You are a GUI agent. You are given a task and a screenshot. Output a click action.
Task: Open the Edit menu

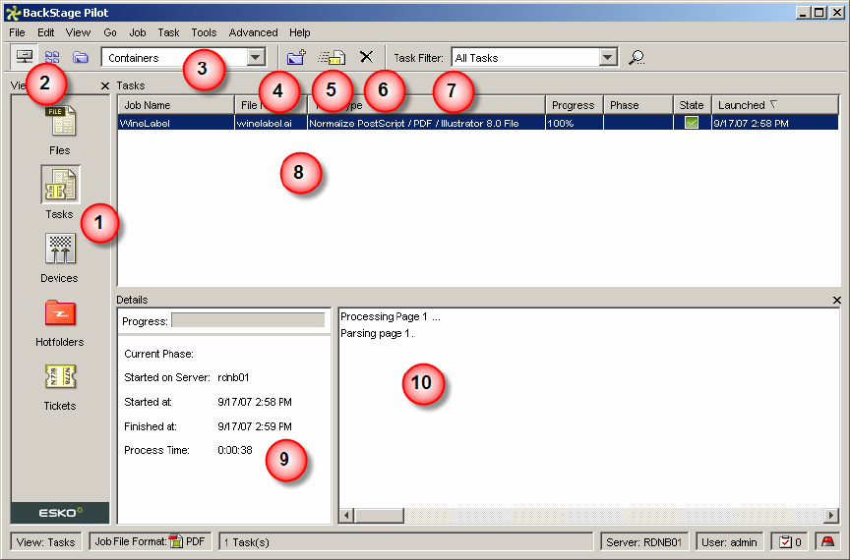(45, 32)
